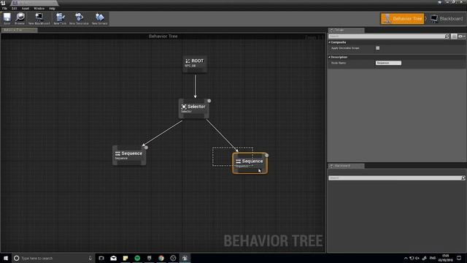This screenshot has width=467, height=263.
Task: Switch to Blackboard mode
Action: (447, 18)
